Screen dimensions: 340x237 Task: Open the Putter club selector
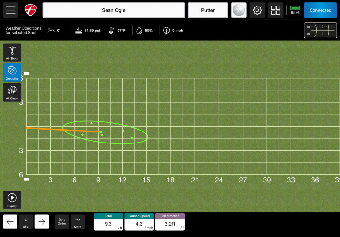(208, 10)
